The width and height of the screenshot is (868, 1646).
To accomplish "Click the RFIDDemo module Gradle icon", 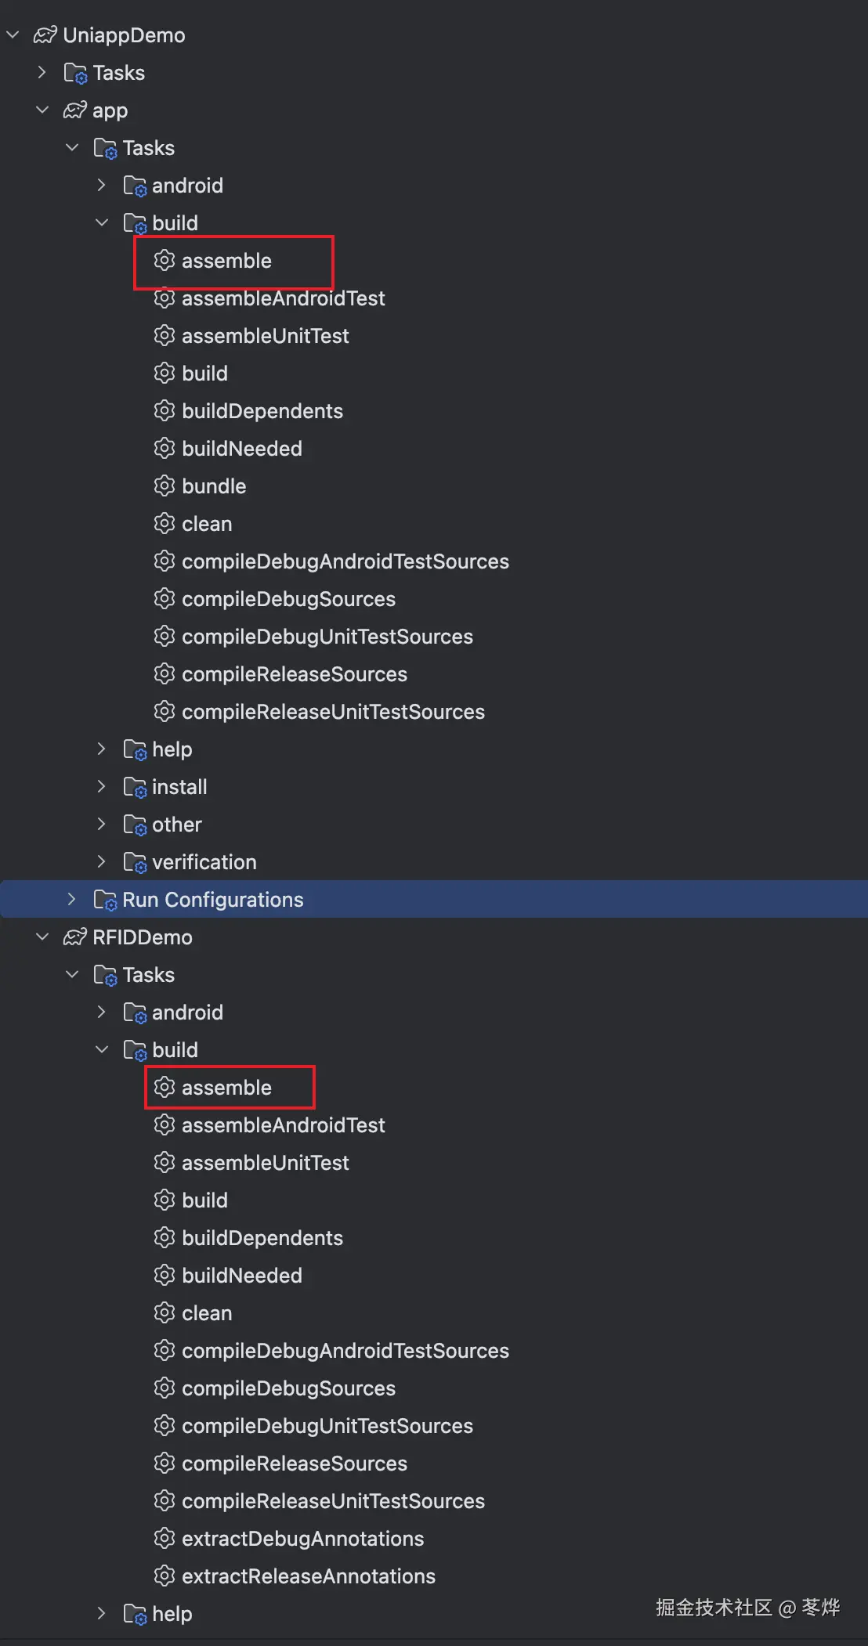I will (74, 937).
